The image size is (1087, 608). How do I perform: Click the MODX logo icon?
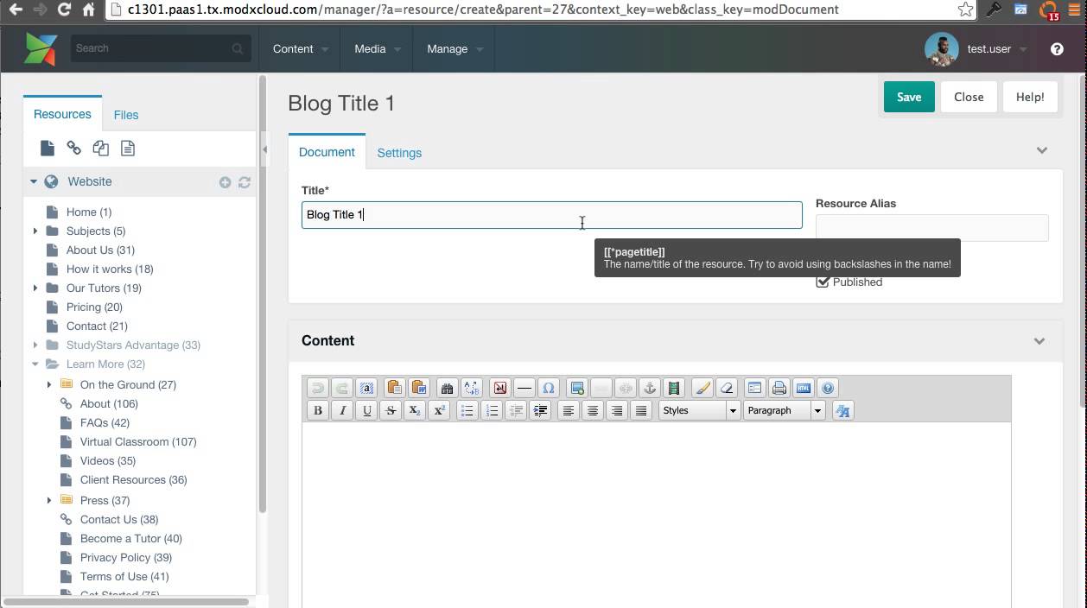click(41, 49)
